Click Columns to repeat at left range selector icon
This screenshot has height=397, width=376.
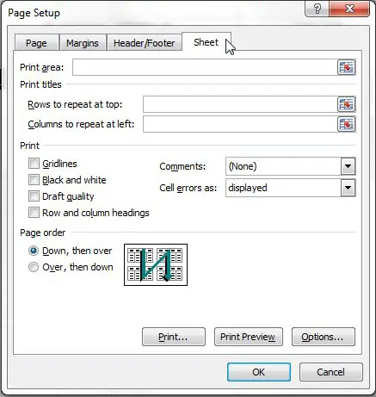347,124
